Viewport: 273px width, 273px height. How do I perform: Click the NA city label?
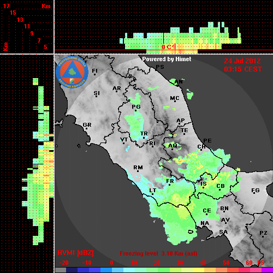click(205, 223)
